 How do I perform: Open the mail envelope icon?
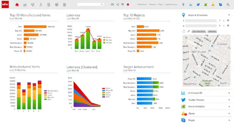[x=112, y=4]
